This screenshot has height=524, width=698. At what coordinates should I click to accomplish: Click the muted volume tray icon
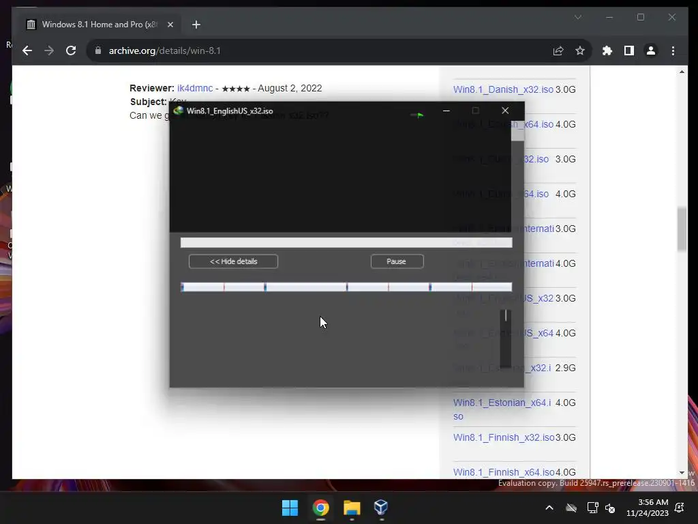tap(610, 508)
